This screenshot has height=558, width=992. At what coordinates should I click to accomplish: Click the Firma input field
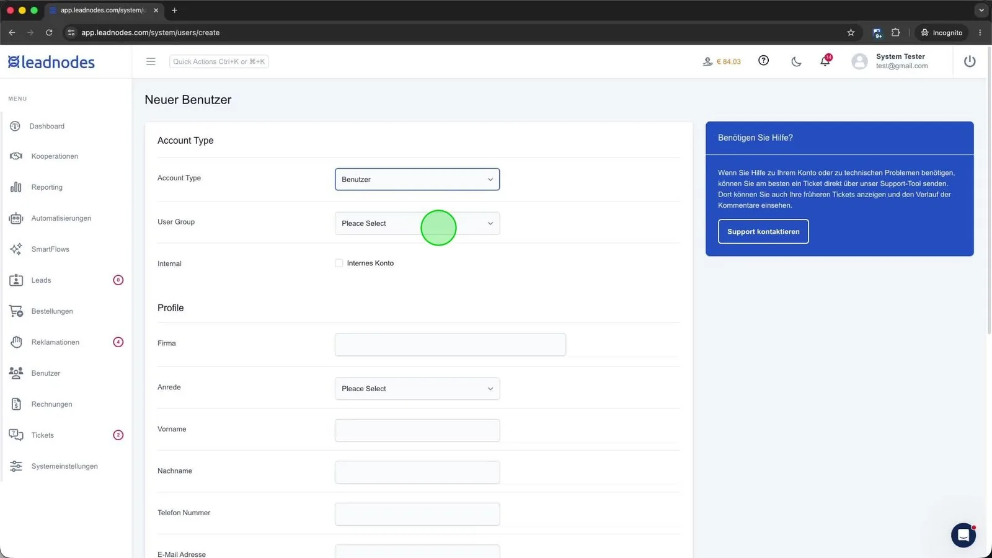[x=450, y=345]
